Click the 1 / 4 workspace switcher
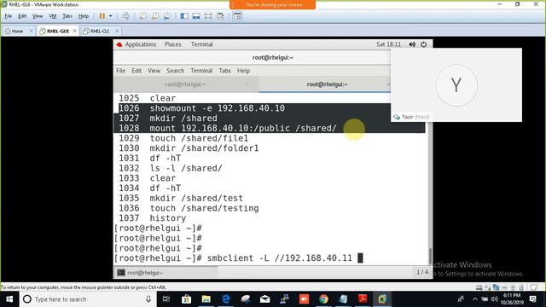 (x=422, y=272)
